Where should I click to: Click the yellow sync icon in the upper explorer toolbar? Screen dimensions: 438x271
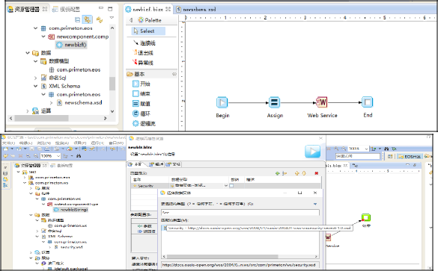[x=100, y=19]
